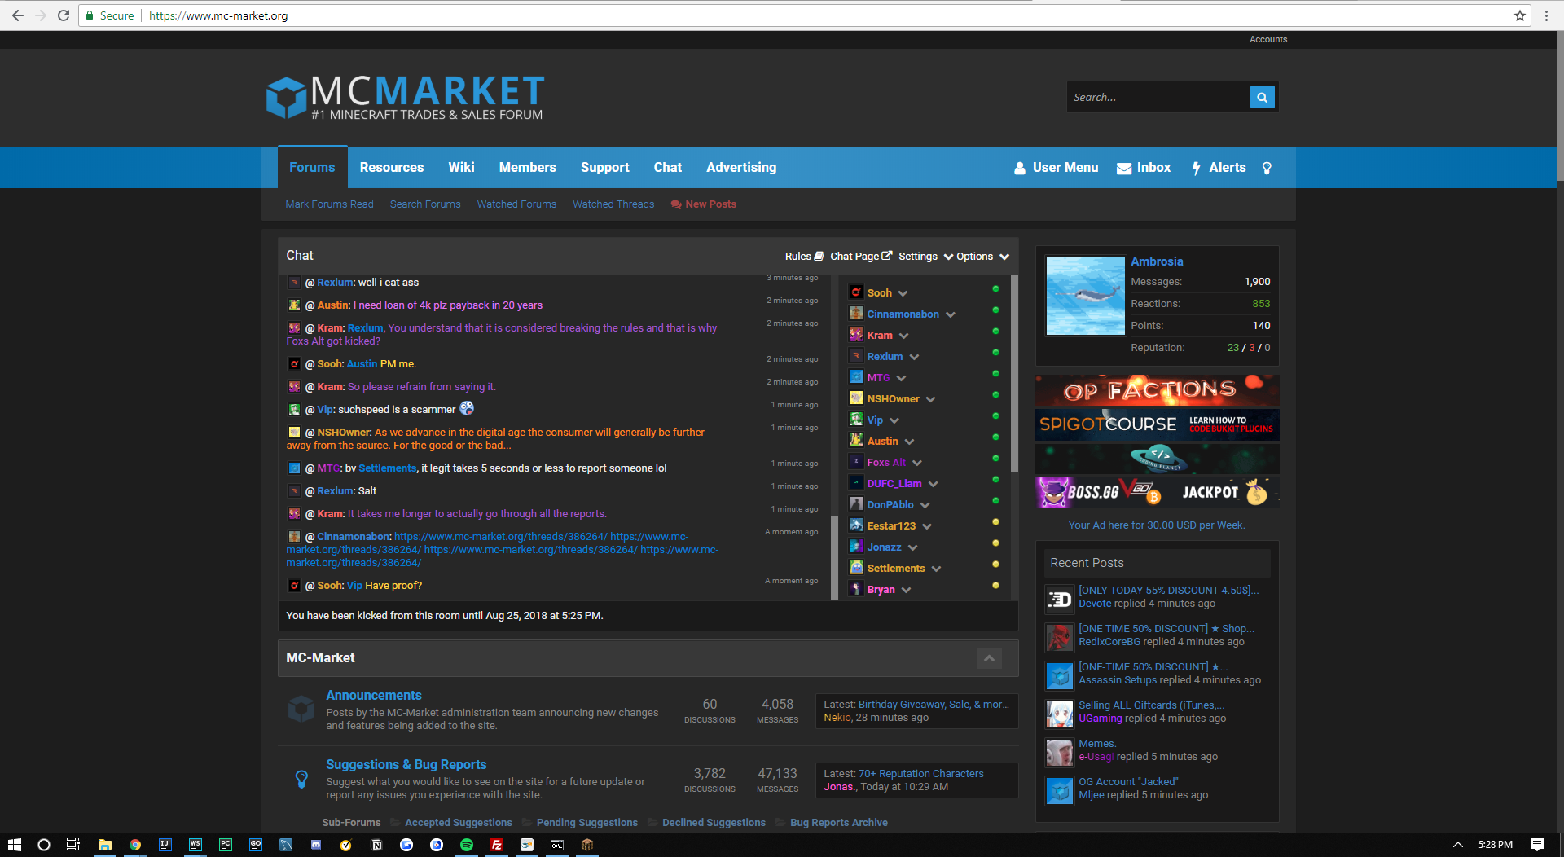Viewport: 1564px width, 857px height.
Task: Reload the page in the browser
Action: coord(64,15)
